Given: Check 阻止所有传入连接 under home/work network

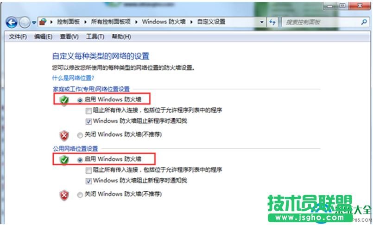Looking at the screenshot, I should point(89,110).
